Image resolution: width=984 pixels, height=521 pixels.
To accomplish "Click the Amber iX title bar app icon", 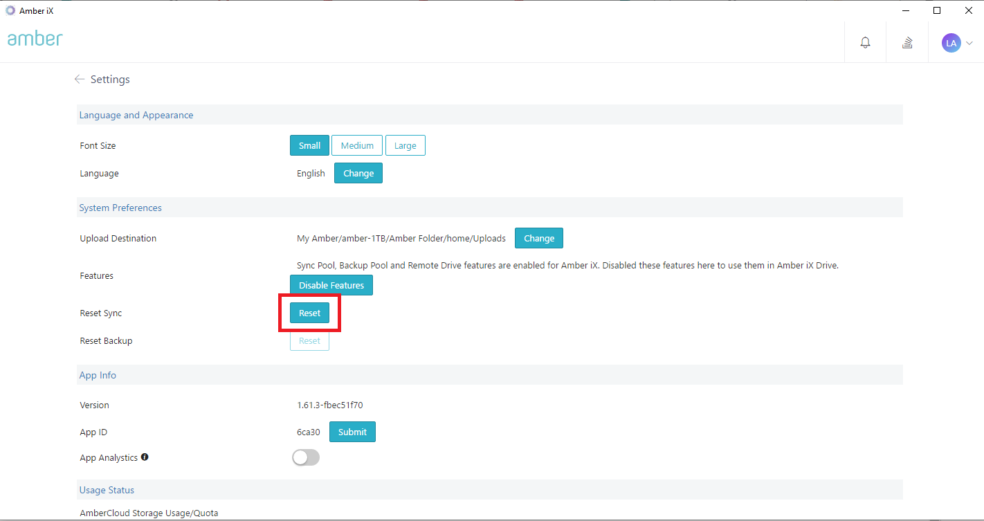I will click(10, 10).
